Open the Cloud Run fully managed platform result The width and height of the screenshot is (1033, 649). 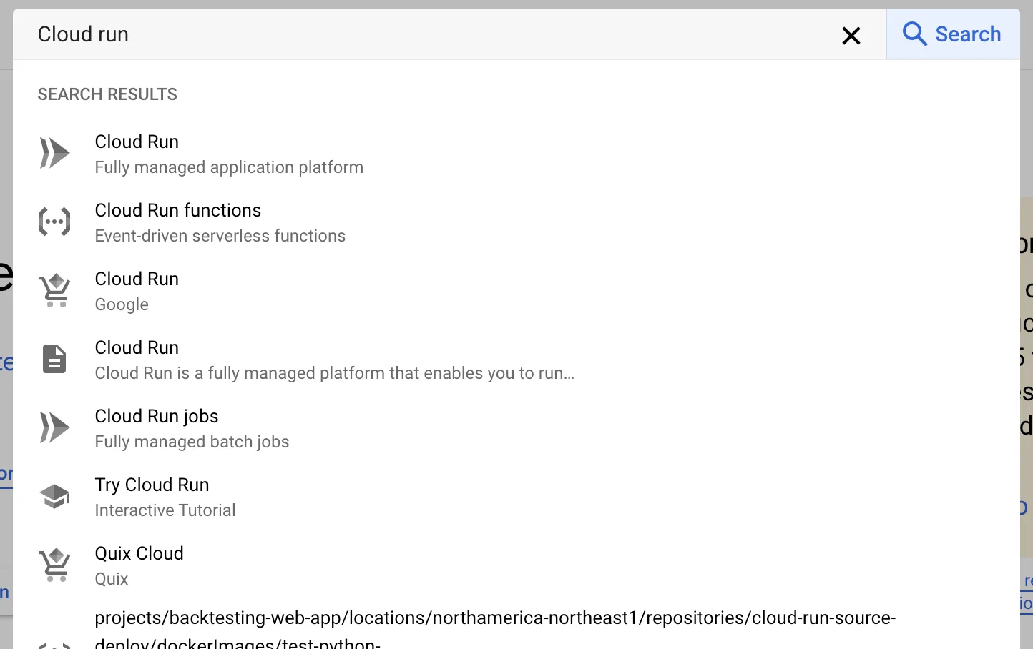pos(229,152)
